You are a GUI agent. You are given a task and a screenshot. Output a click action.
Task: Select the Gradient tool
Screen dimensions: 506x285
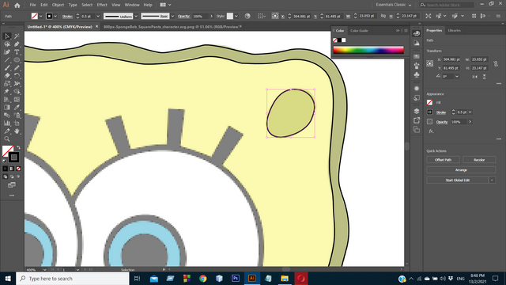click(x=7, y=108)
